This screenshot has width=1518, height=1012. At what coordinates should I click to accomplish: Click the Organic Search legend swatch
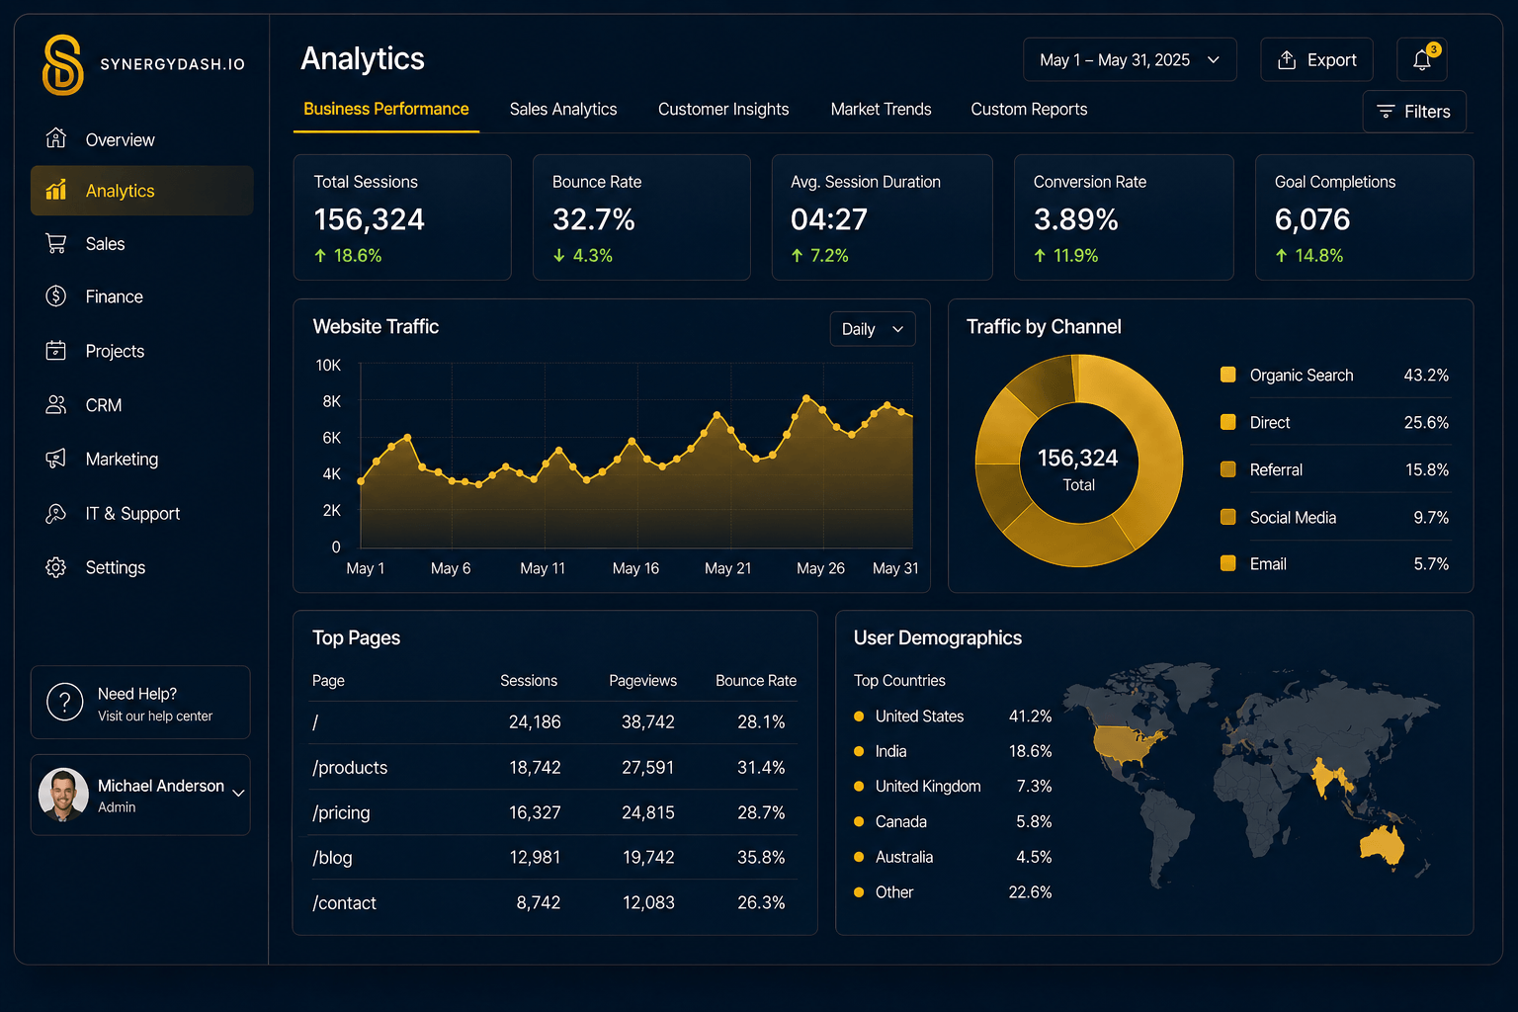point(1228,375)
